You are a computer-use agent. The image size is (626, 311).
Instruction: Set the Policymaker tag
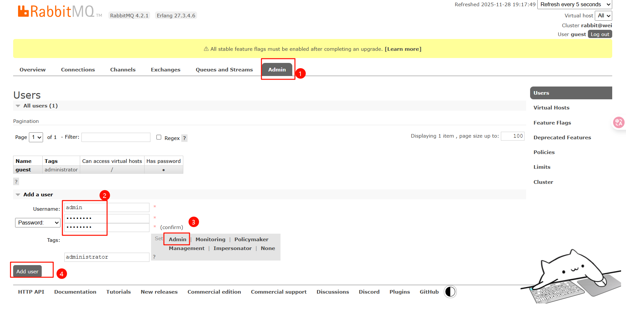251,240
